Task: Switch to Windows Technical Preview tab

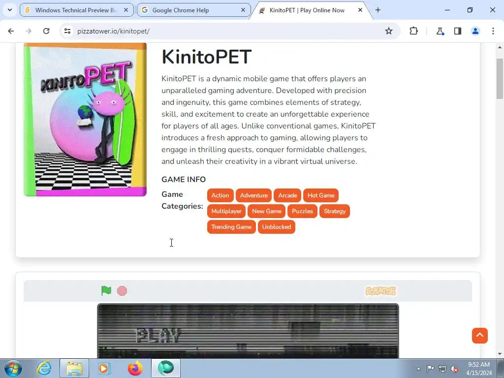Action: click(x=76, y=10)
